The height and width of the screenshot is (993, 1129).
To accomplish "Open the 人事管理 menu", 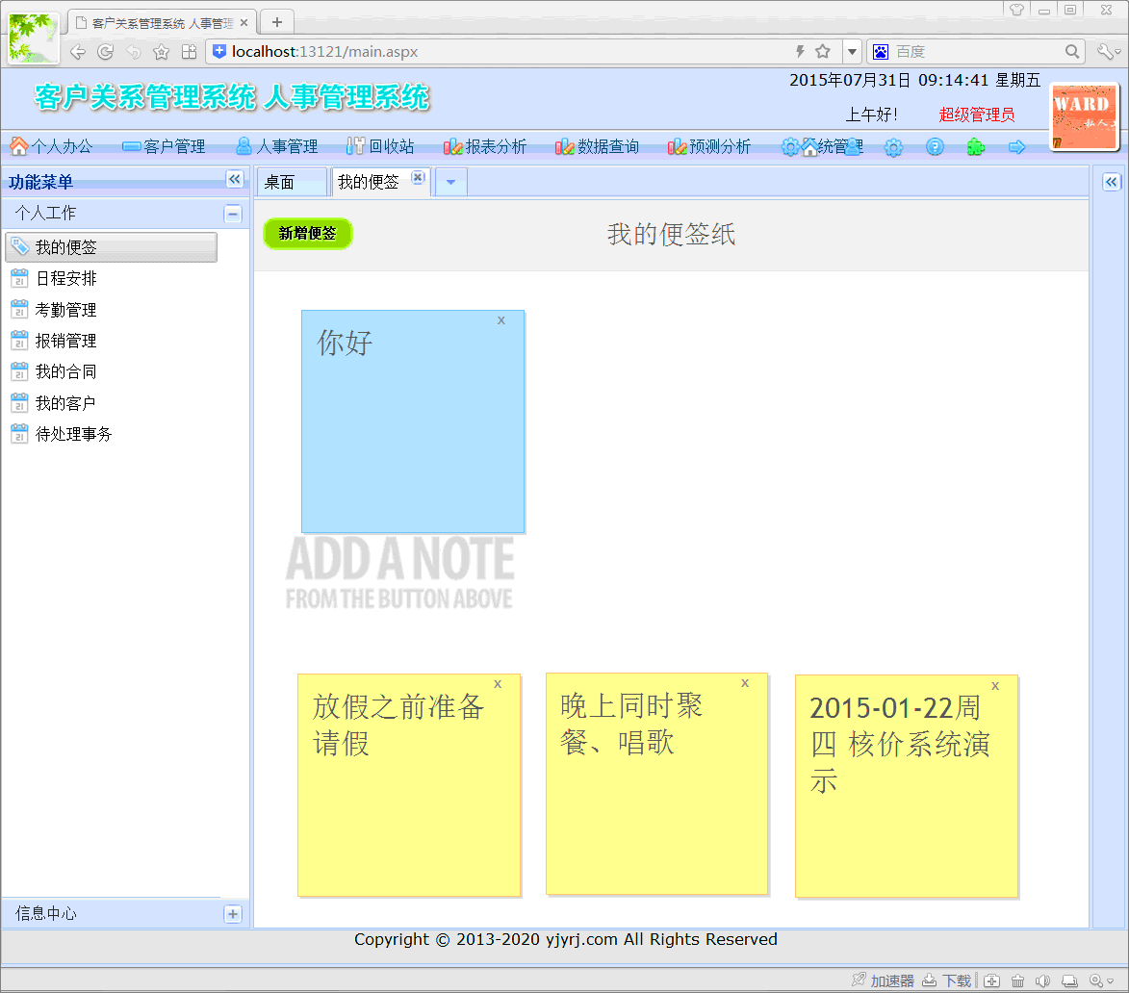I will pos(277,147).
